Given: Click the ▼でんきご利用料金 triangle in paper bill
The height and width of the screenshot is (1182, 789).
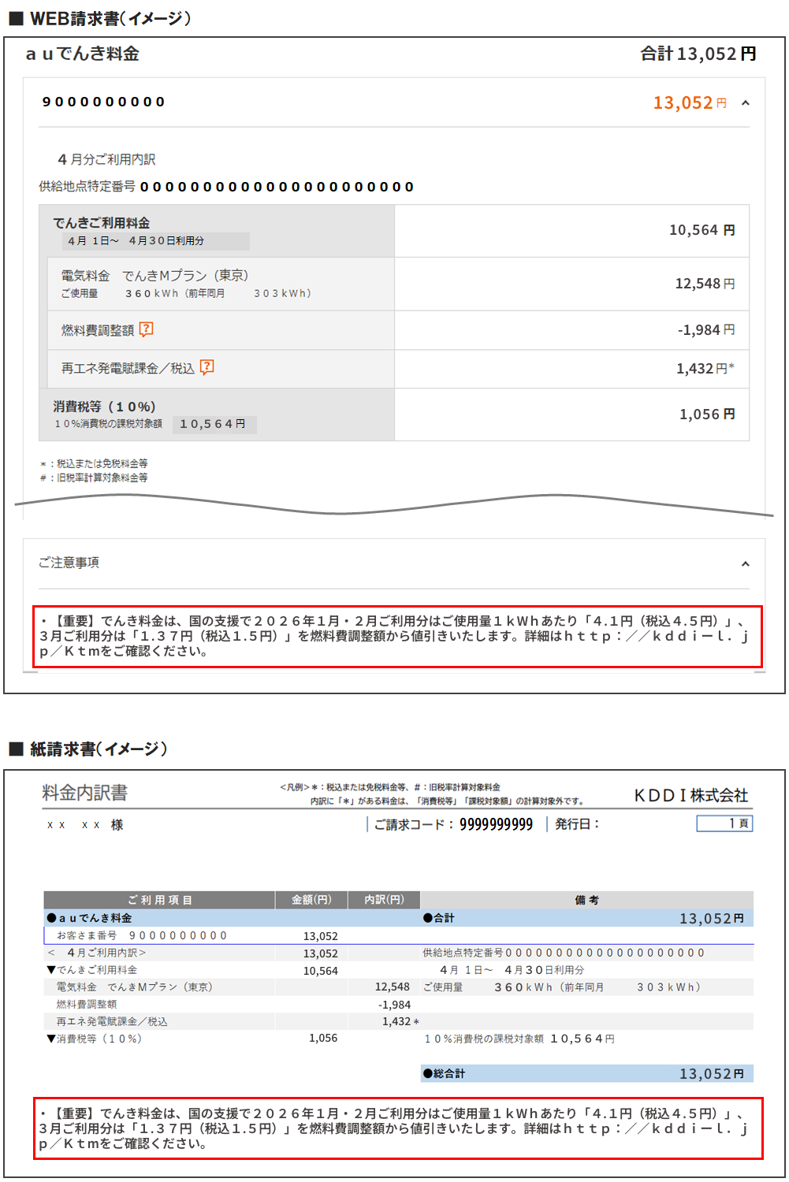Looking at the screenshot, I should [51, 970].
